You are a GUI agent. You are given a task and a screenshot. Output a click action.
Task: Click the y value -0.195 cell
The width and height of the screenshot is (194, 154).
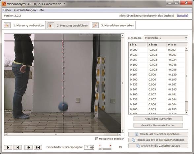(176, 79)
